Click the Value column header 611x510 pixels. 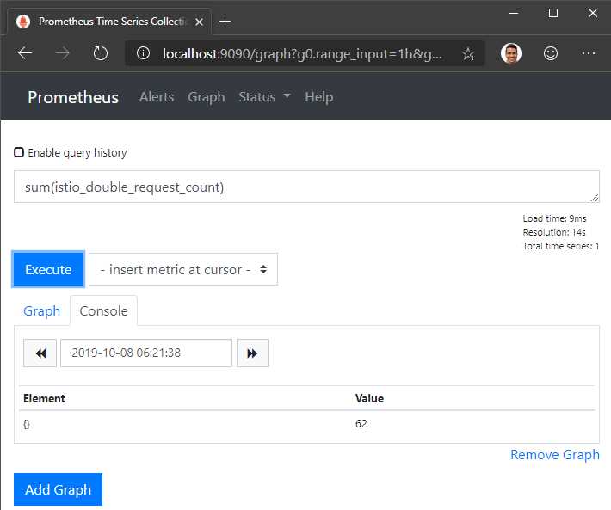(x=369, y=398)
